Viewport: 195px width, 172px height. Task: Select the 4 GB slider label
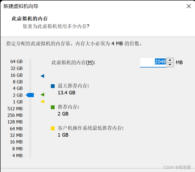(18, 88)
